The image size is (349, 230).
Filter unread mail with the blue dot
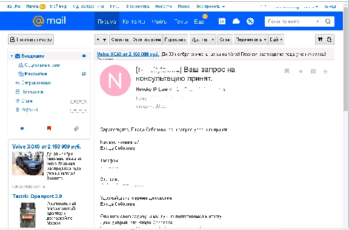pyautogui.click(x=22, y=128)
